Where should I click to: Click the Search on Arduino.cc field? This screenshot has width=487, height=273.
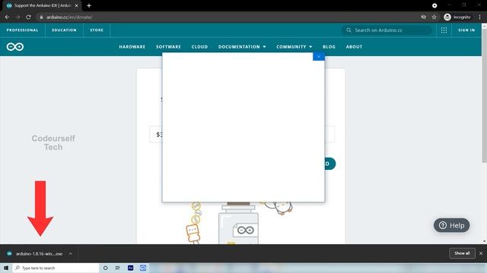[x=387, y=30]
